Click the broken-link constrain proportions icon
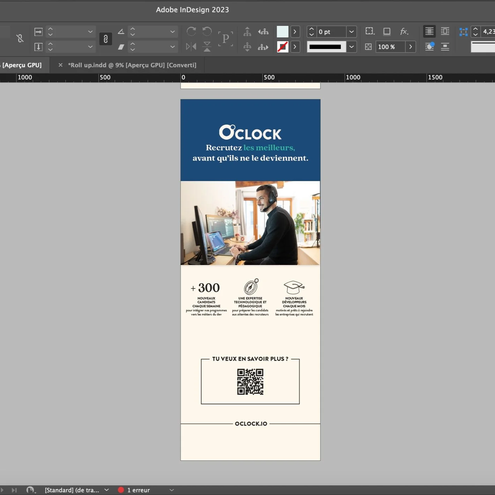Screen dimensions: 495x495 pyautogui.click(x=20, y=38)
